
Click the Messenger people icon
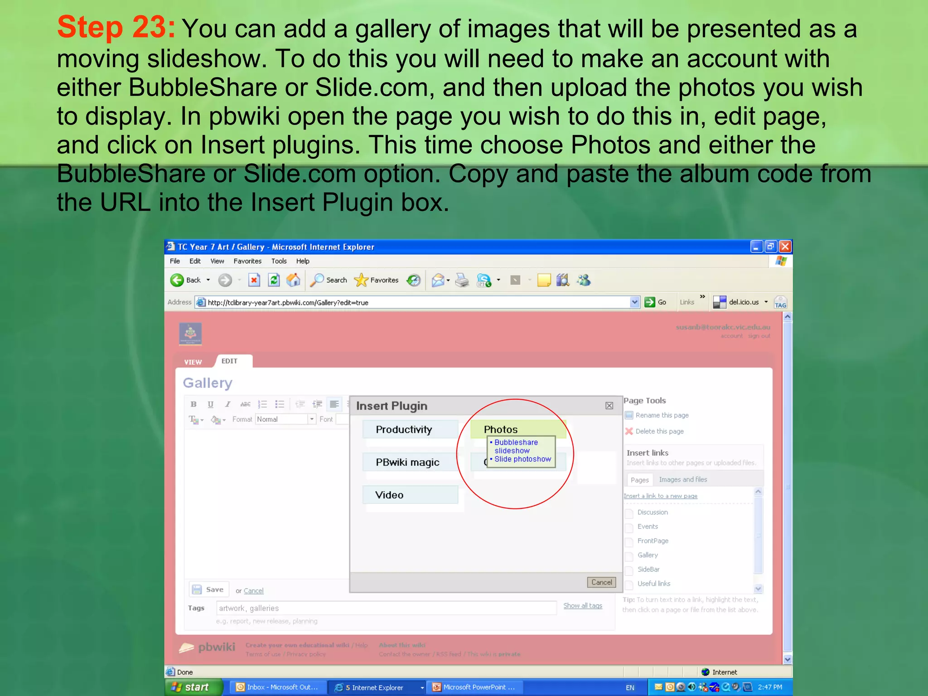pos(584,280)
